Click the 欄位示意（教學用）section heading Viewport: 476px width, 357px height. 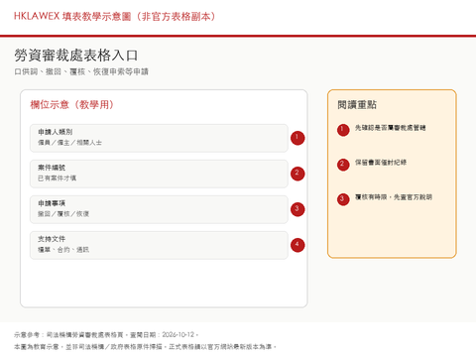pyautogui.click(x=72, y=105)
